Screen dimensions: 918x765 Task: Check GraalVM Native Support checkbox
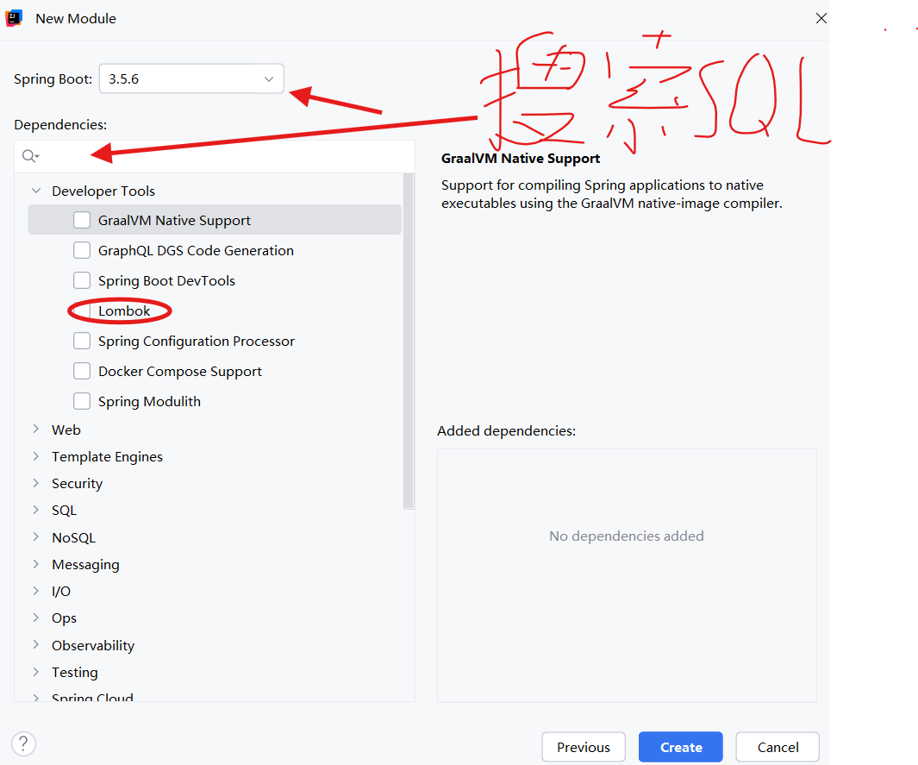(82, 220)
